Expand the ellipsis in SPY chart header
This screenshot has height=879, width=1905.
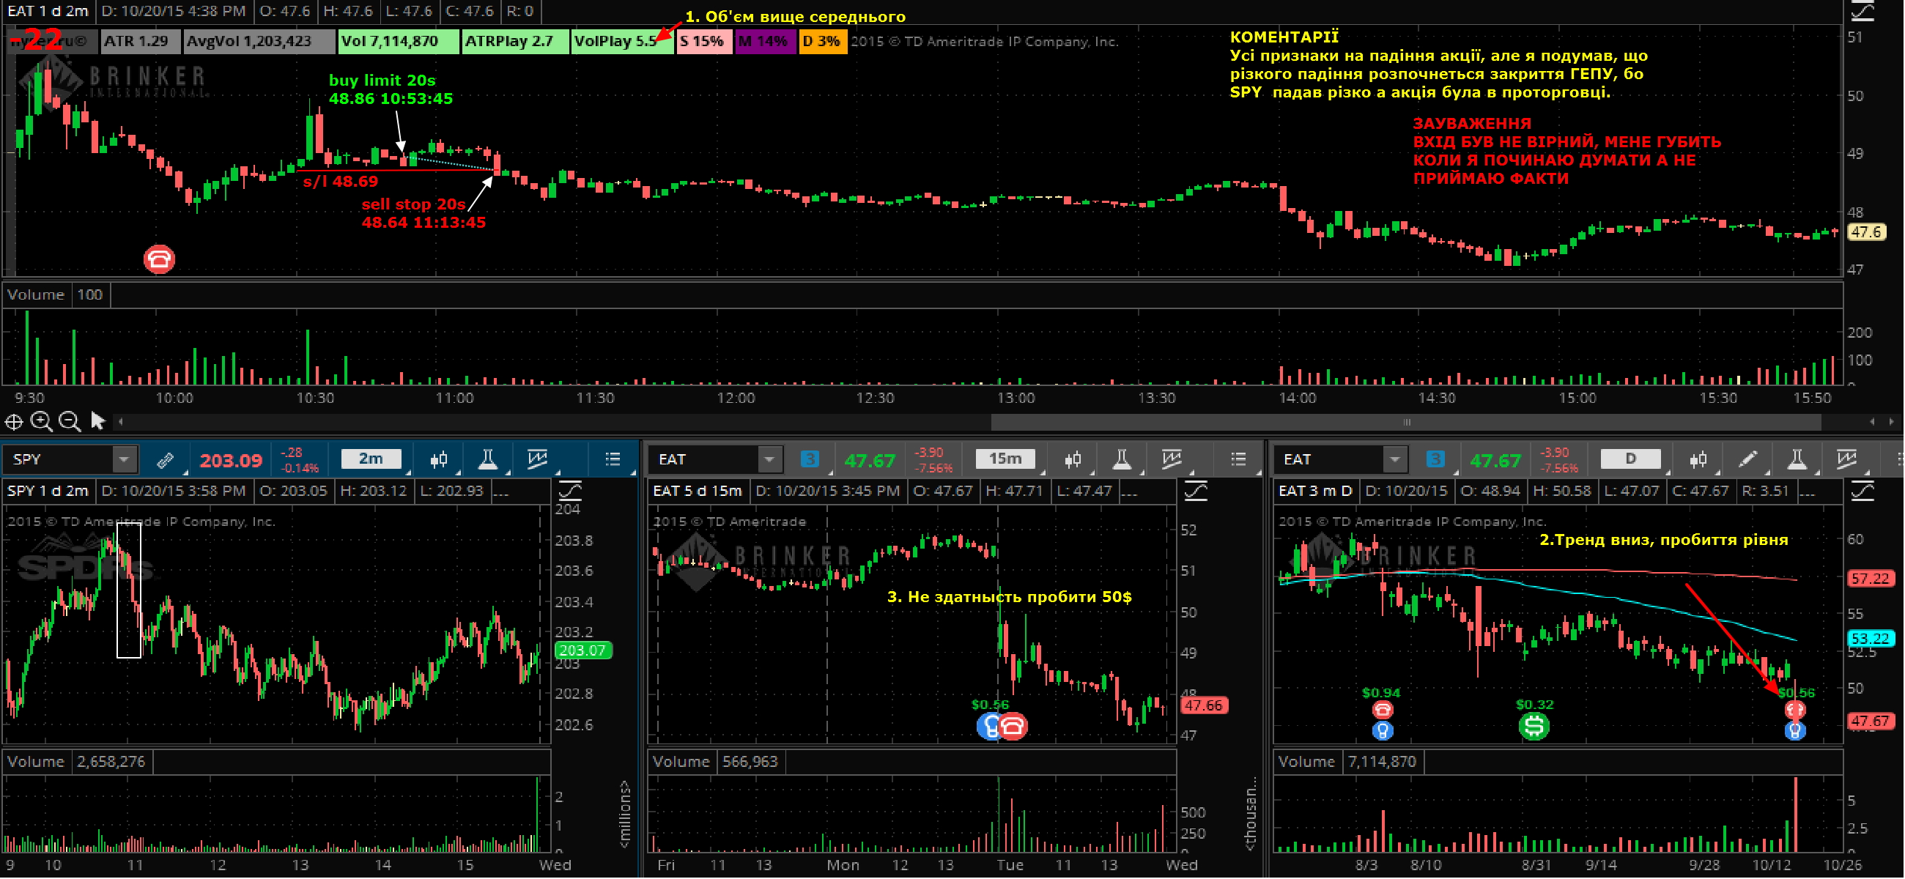500,492
